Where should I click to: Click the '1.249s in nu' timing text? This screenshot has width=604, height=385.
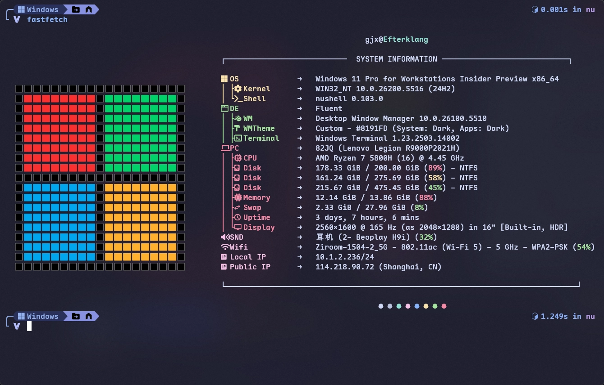click(568, 316)
